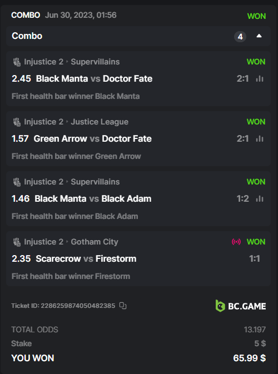Image resolution: width=278 pixels, height=374 pixels.
Task: Click the YOU WON amount 65.99 $
Action: pos(249,358)
